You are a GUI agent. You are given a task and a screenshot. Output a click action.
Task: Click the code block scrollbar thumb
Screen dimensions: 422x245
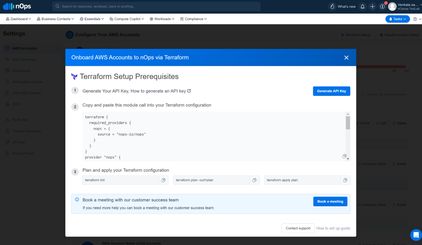pos(348,123)
